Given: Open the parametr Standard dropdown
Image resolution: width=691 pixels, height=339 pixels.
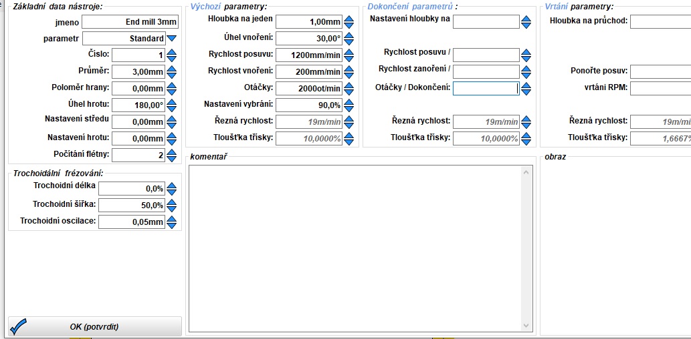Looking at the screenshot, I should (173, 39).
